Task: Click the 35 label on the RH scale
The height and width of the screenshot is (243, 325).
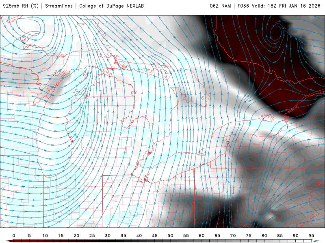Action: click(123, 236)
